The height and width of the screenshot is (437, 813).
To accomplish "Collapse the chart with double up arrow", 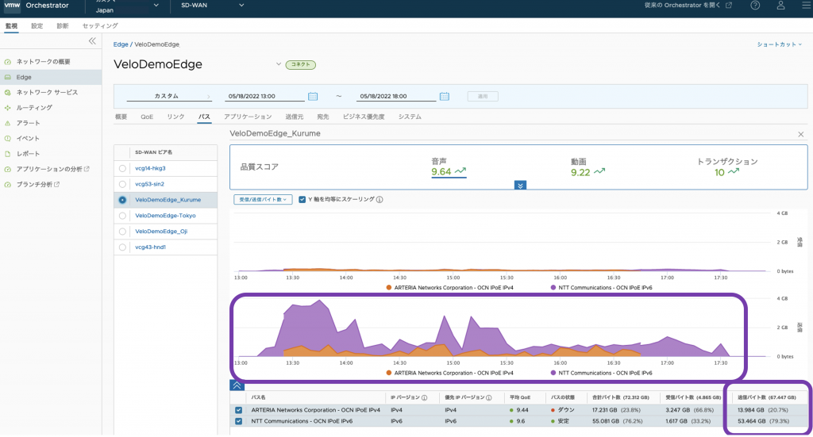I will 237,385.
